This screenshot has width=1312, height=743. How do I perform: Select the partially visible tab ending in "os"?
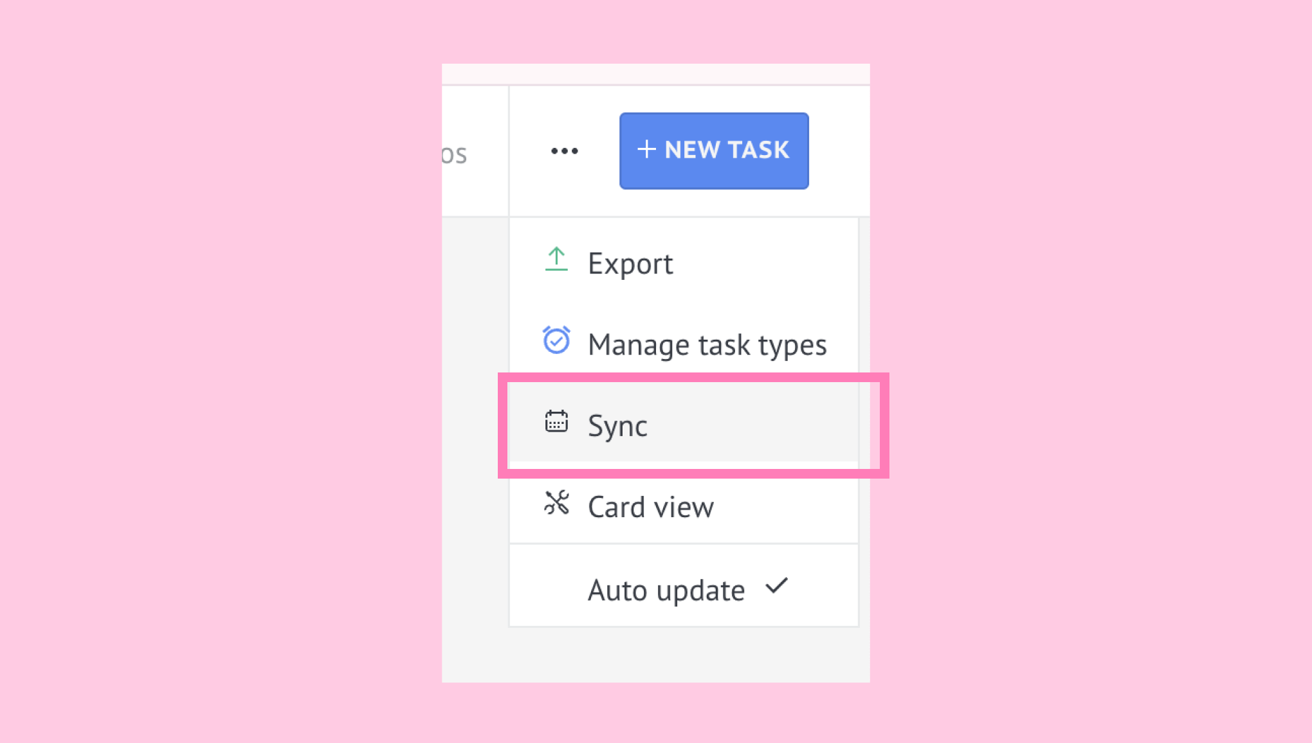(x=454, y=154)
